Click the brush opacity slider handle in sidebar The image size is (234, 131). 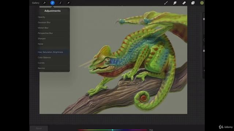pyautogui.click(x=204, y=51)
